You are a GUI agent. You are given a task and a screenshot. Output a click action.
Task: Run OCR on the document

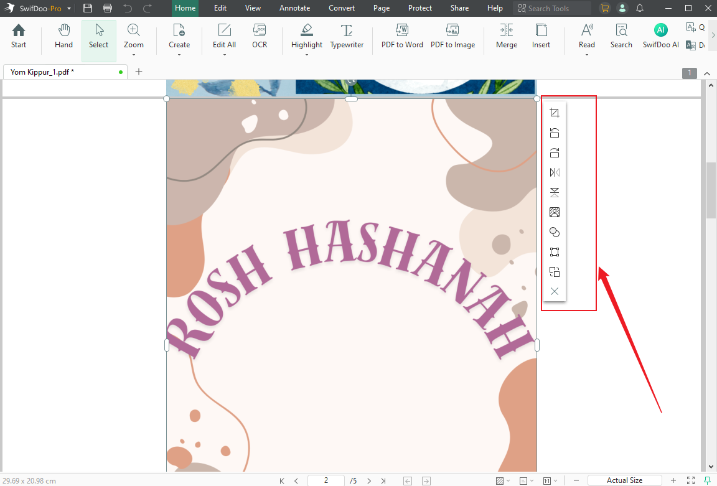(260, 35)
